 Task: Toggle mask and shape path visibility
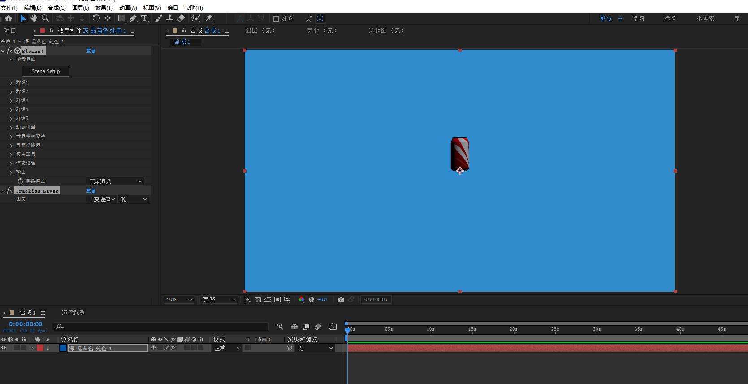click(x=268, y=299)
